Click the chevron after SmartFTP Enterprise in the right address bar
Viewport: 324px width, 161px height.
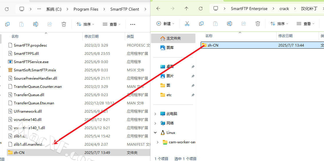(274, 9)
